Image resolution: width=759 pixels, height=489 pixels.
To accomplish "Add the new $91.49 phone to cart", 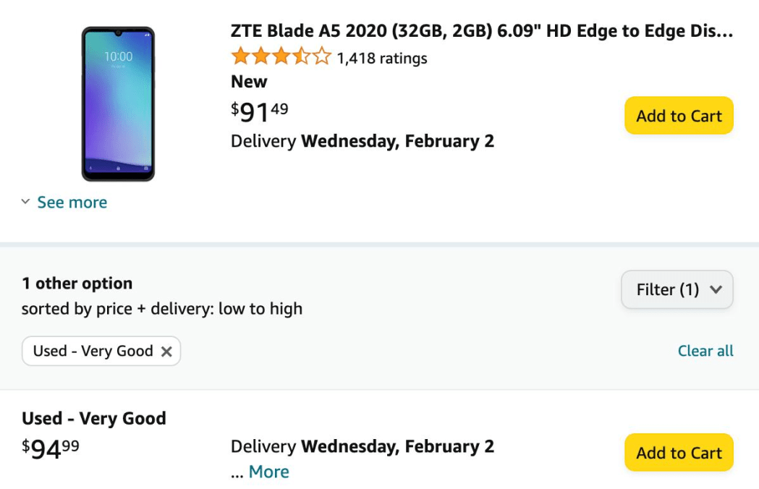I will 678,116.
